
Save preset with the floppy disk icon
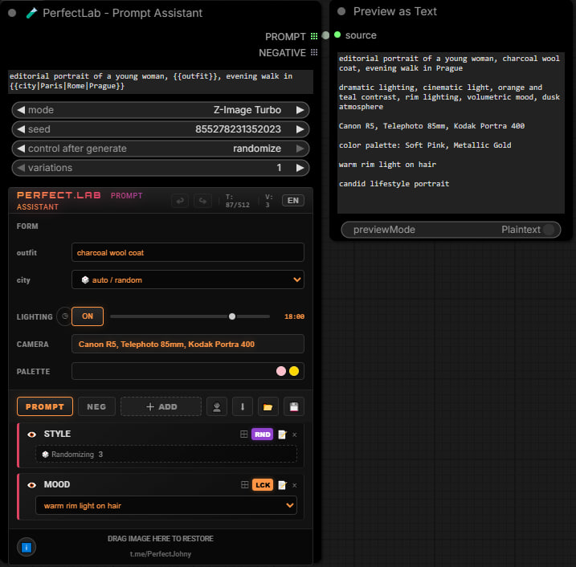pyautogui.click(x=294, y=406)
